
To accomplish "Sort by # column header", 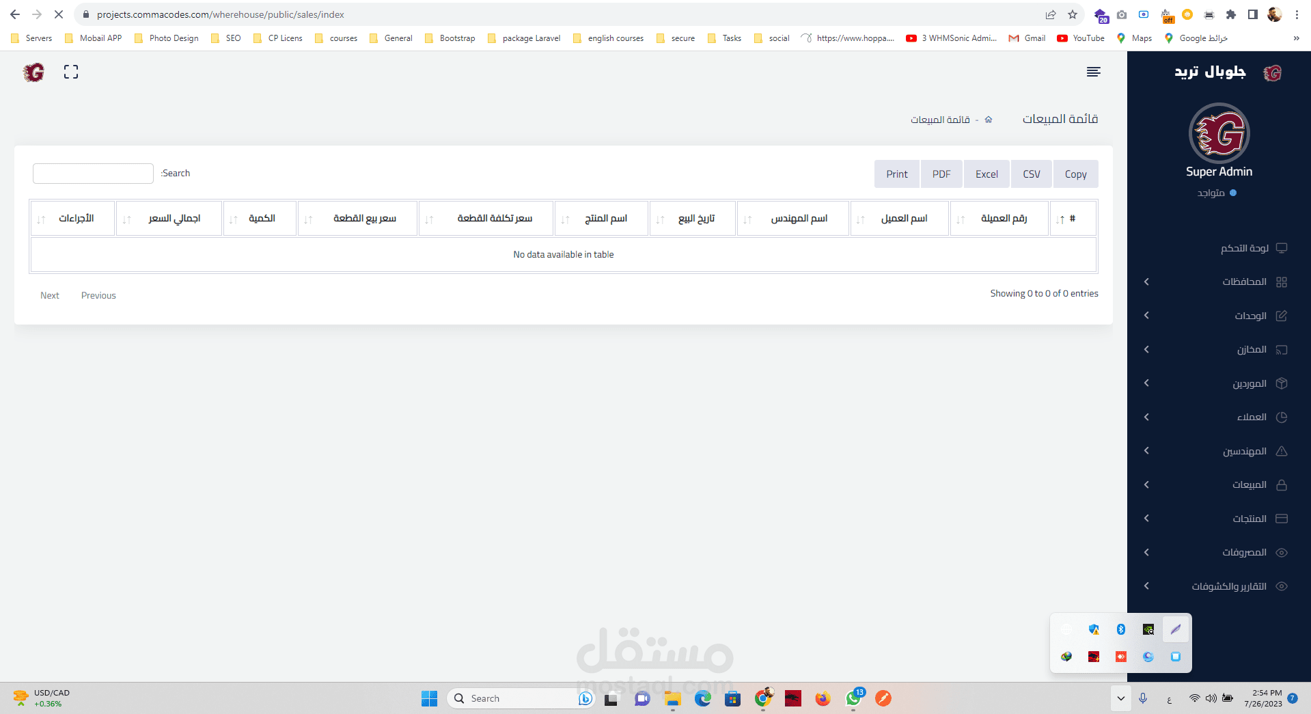I will (x=1073, y=219).
